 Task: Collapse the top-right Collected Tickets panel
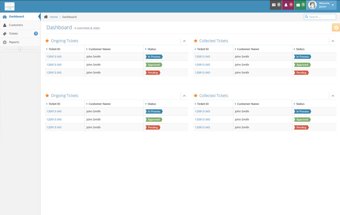(333, 41)
